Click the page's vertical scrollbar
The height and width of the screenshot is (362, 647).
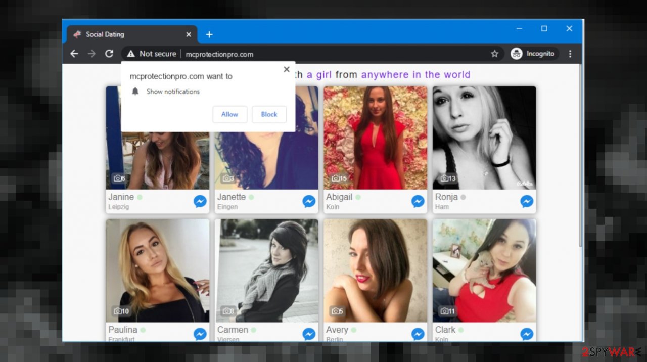point(581,157)
